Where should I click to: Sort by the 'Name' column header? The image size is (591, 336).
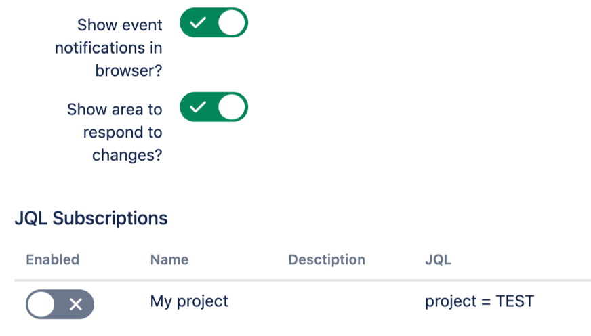coord(169,259)
